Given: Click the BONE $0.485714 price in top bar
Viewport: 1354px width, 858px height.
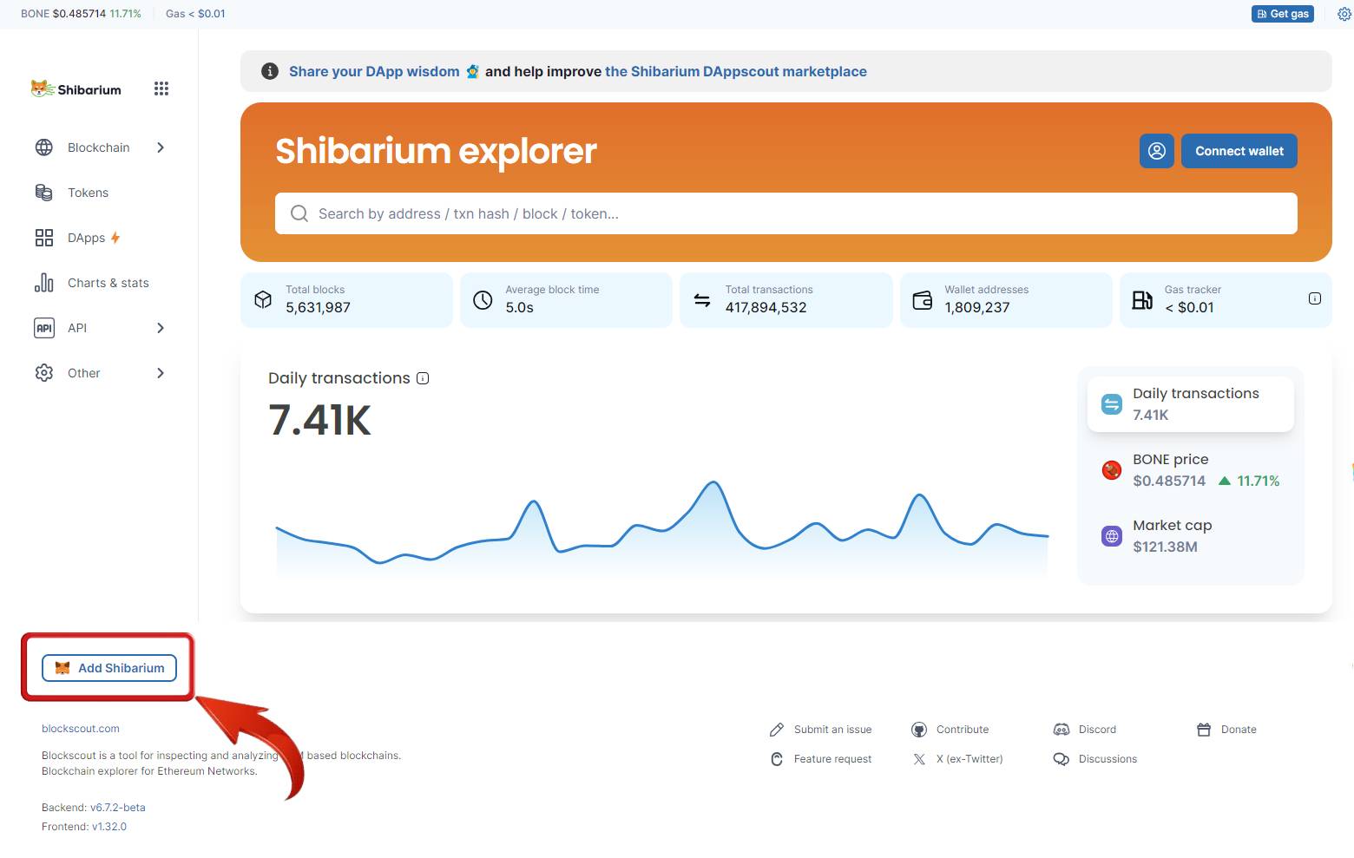Looking at the screenshot, I should pos(81,14).
